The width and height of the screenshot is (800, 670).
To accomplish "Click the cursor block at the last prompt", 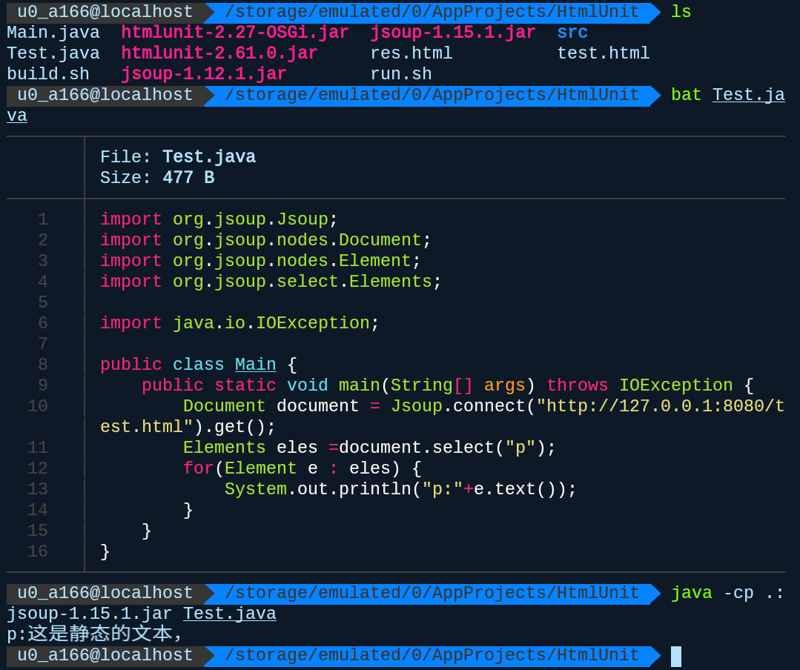I will tap(675, 656).
